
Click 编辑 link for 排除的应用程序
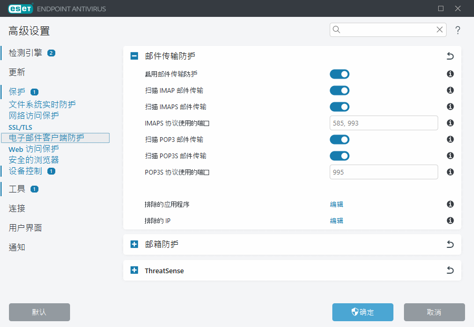point(337,205)
